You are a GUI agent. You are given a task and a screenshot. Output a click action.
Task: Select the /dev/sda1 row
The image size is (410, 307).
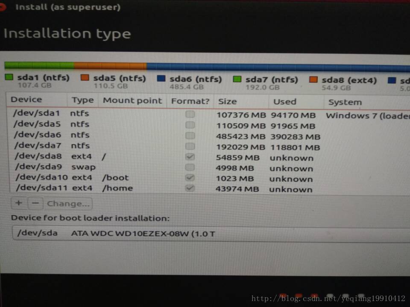209,114
